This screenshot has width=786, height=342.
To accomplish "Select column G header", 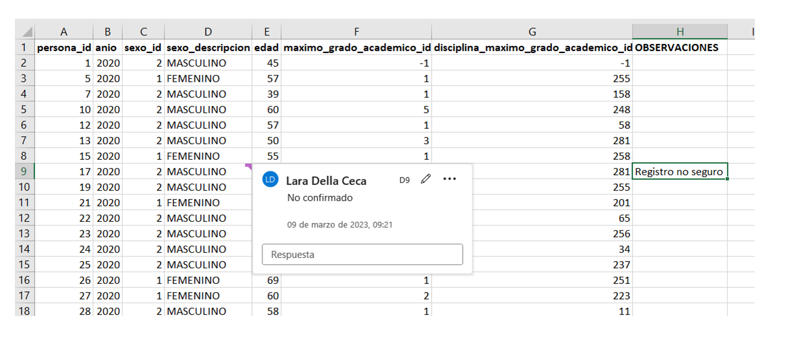I will click(532, 32).
